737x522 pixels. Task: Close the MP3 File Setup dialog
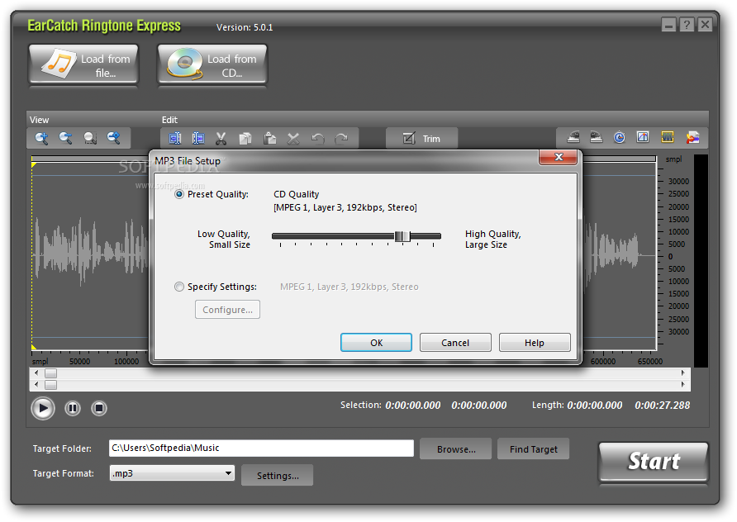coord(559,158)
